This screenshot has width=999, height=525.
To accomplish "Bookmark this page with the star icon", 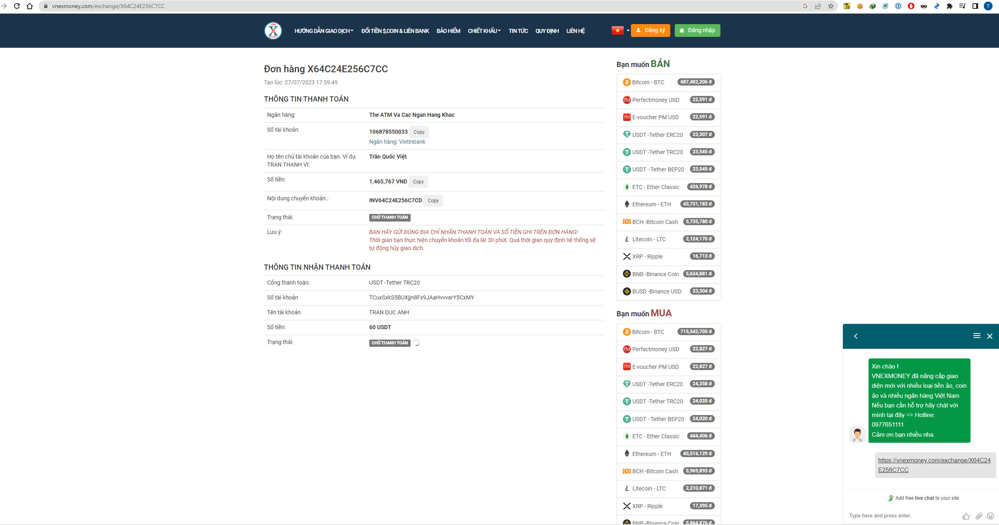I will click(x=830, y=6).
